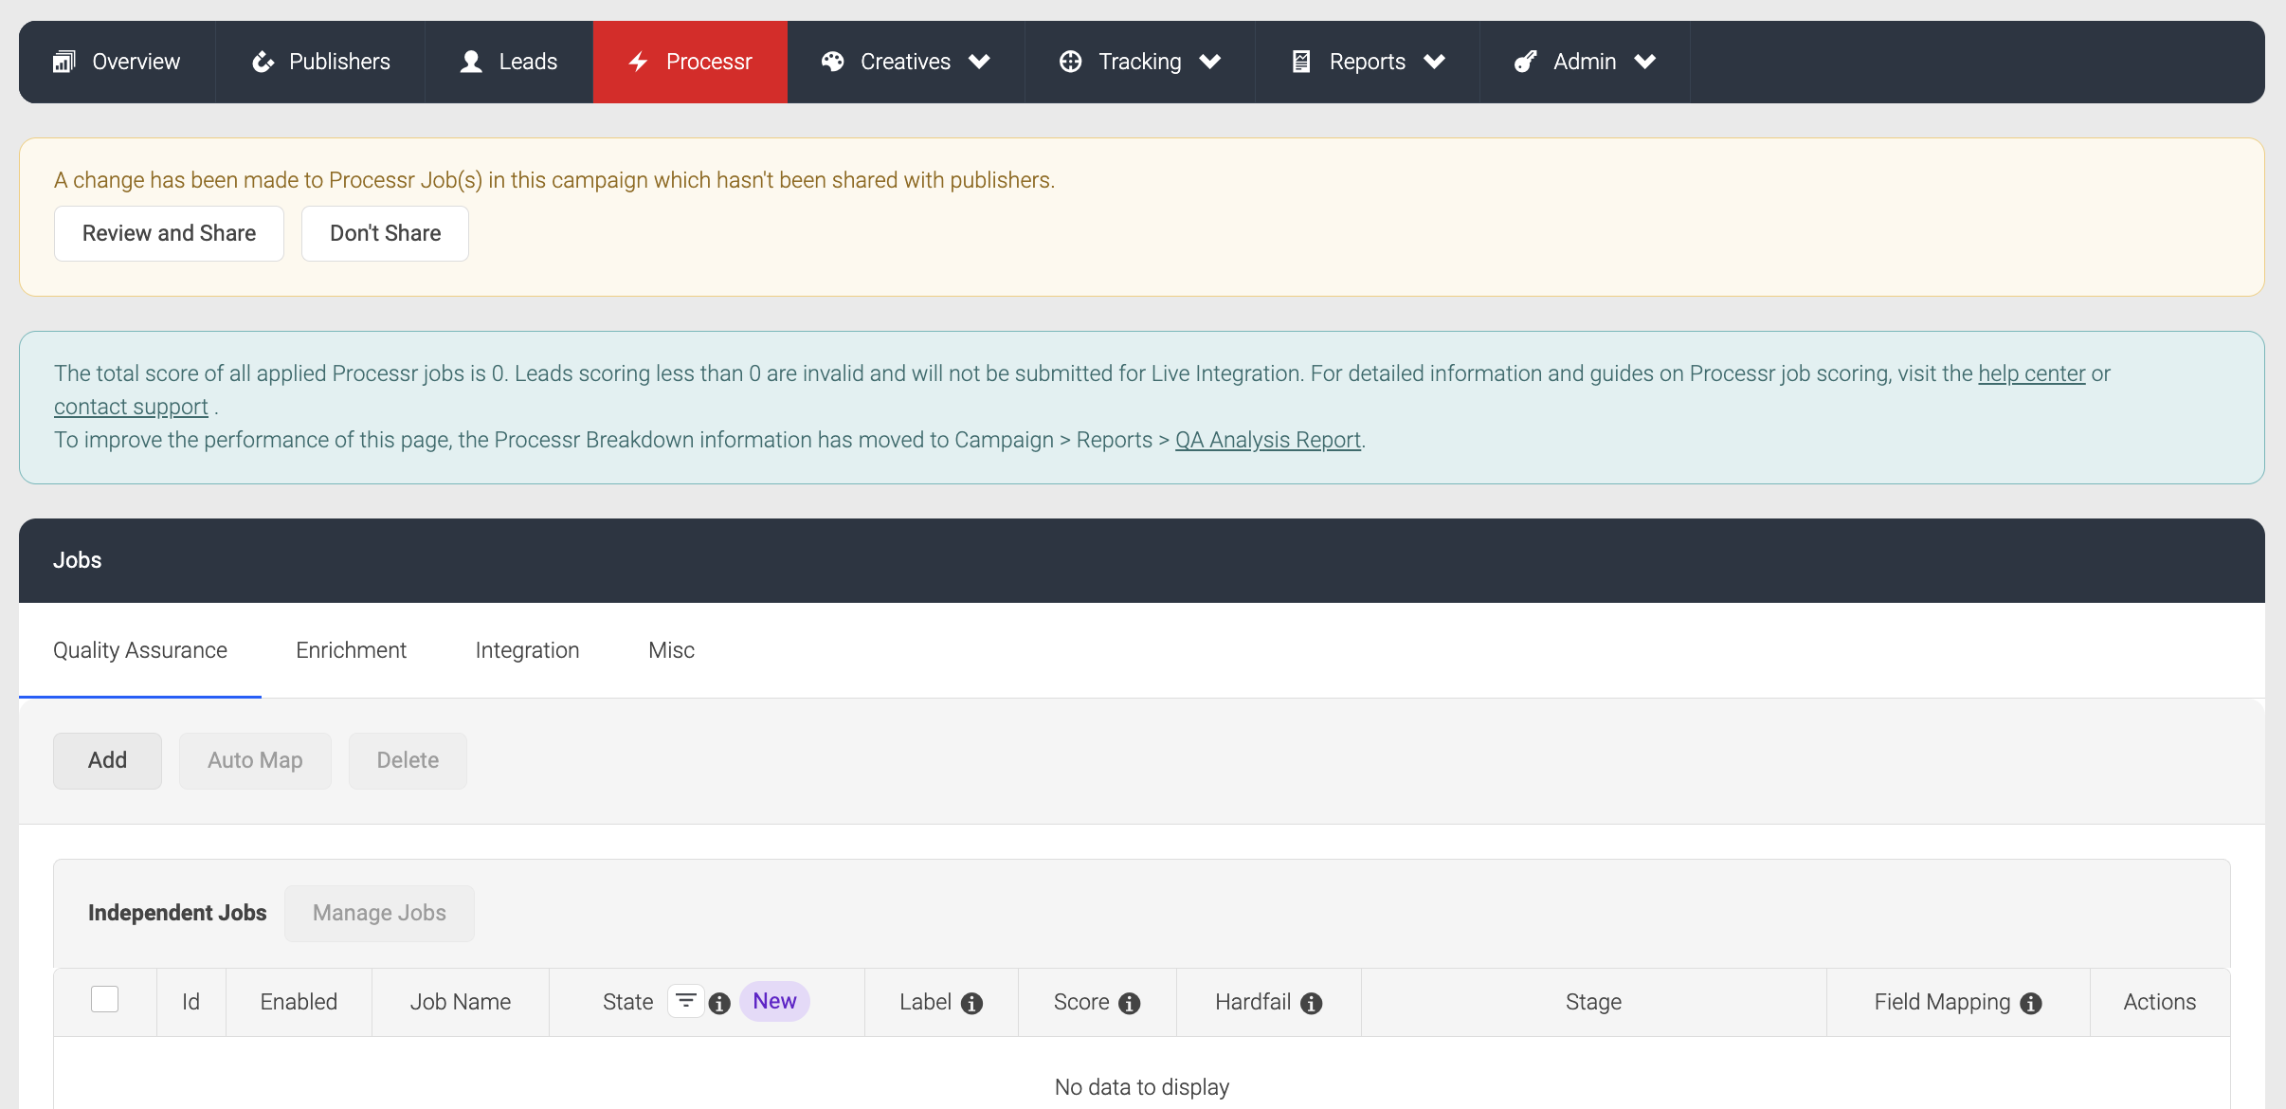The width and height of the screenshot is (2286, 1109).
Task: Switch to the Misc tab
Action: coord(671,650)
